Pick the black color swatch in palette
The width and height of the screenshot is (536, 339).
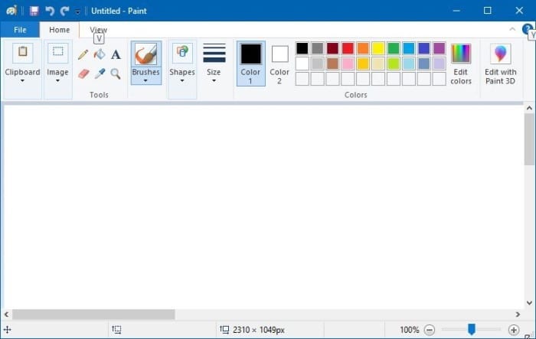pyautogui.click(x=302, y=48)
